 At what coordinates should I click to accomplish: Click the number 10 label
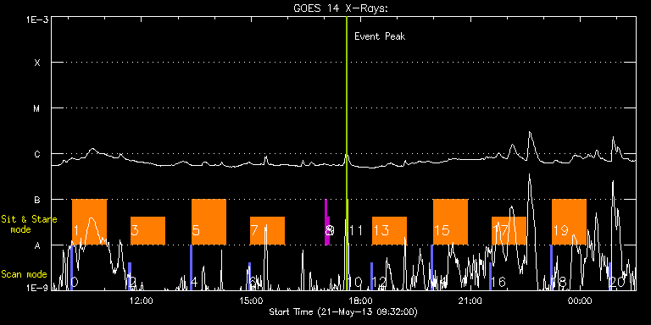[x=355, y=283]
